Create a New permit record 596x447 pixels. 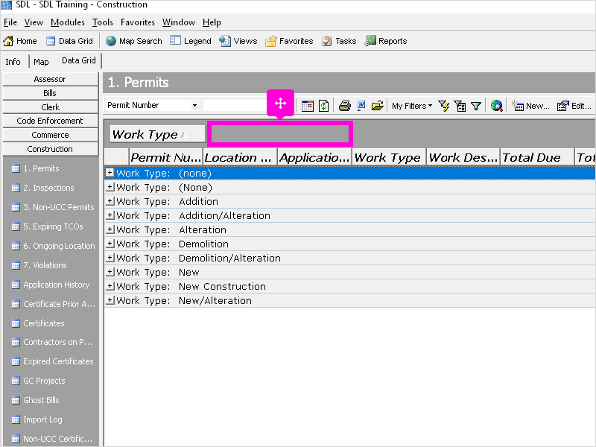click(530, 106)
